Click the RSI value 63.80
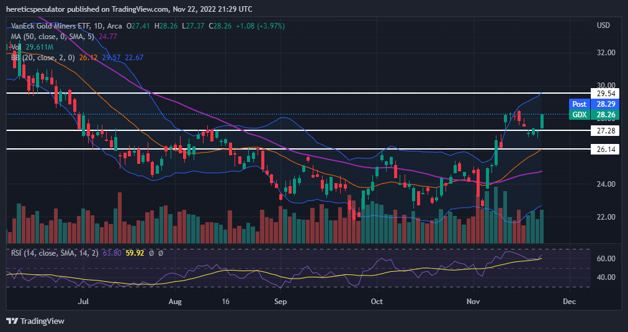 point(112,253)
